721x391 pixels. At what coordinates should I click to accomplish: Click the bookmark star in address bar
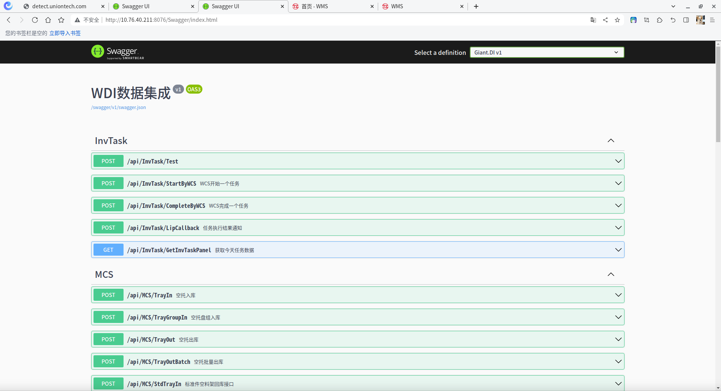[617, 20]
